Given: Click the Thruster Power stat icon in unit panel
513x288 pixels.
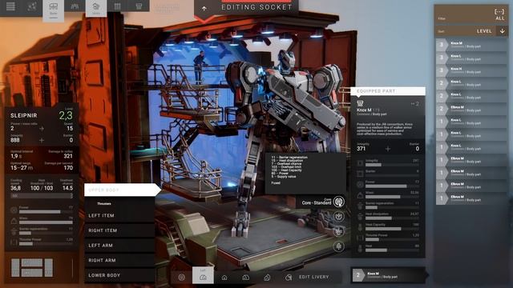Looking at the screenshot, I should [14, 242].
